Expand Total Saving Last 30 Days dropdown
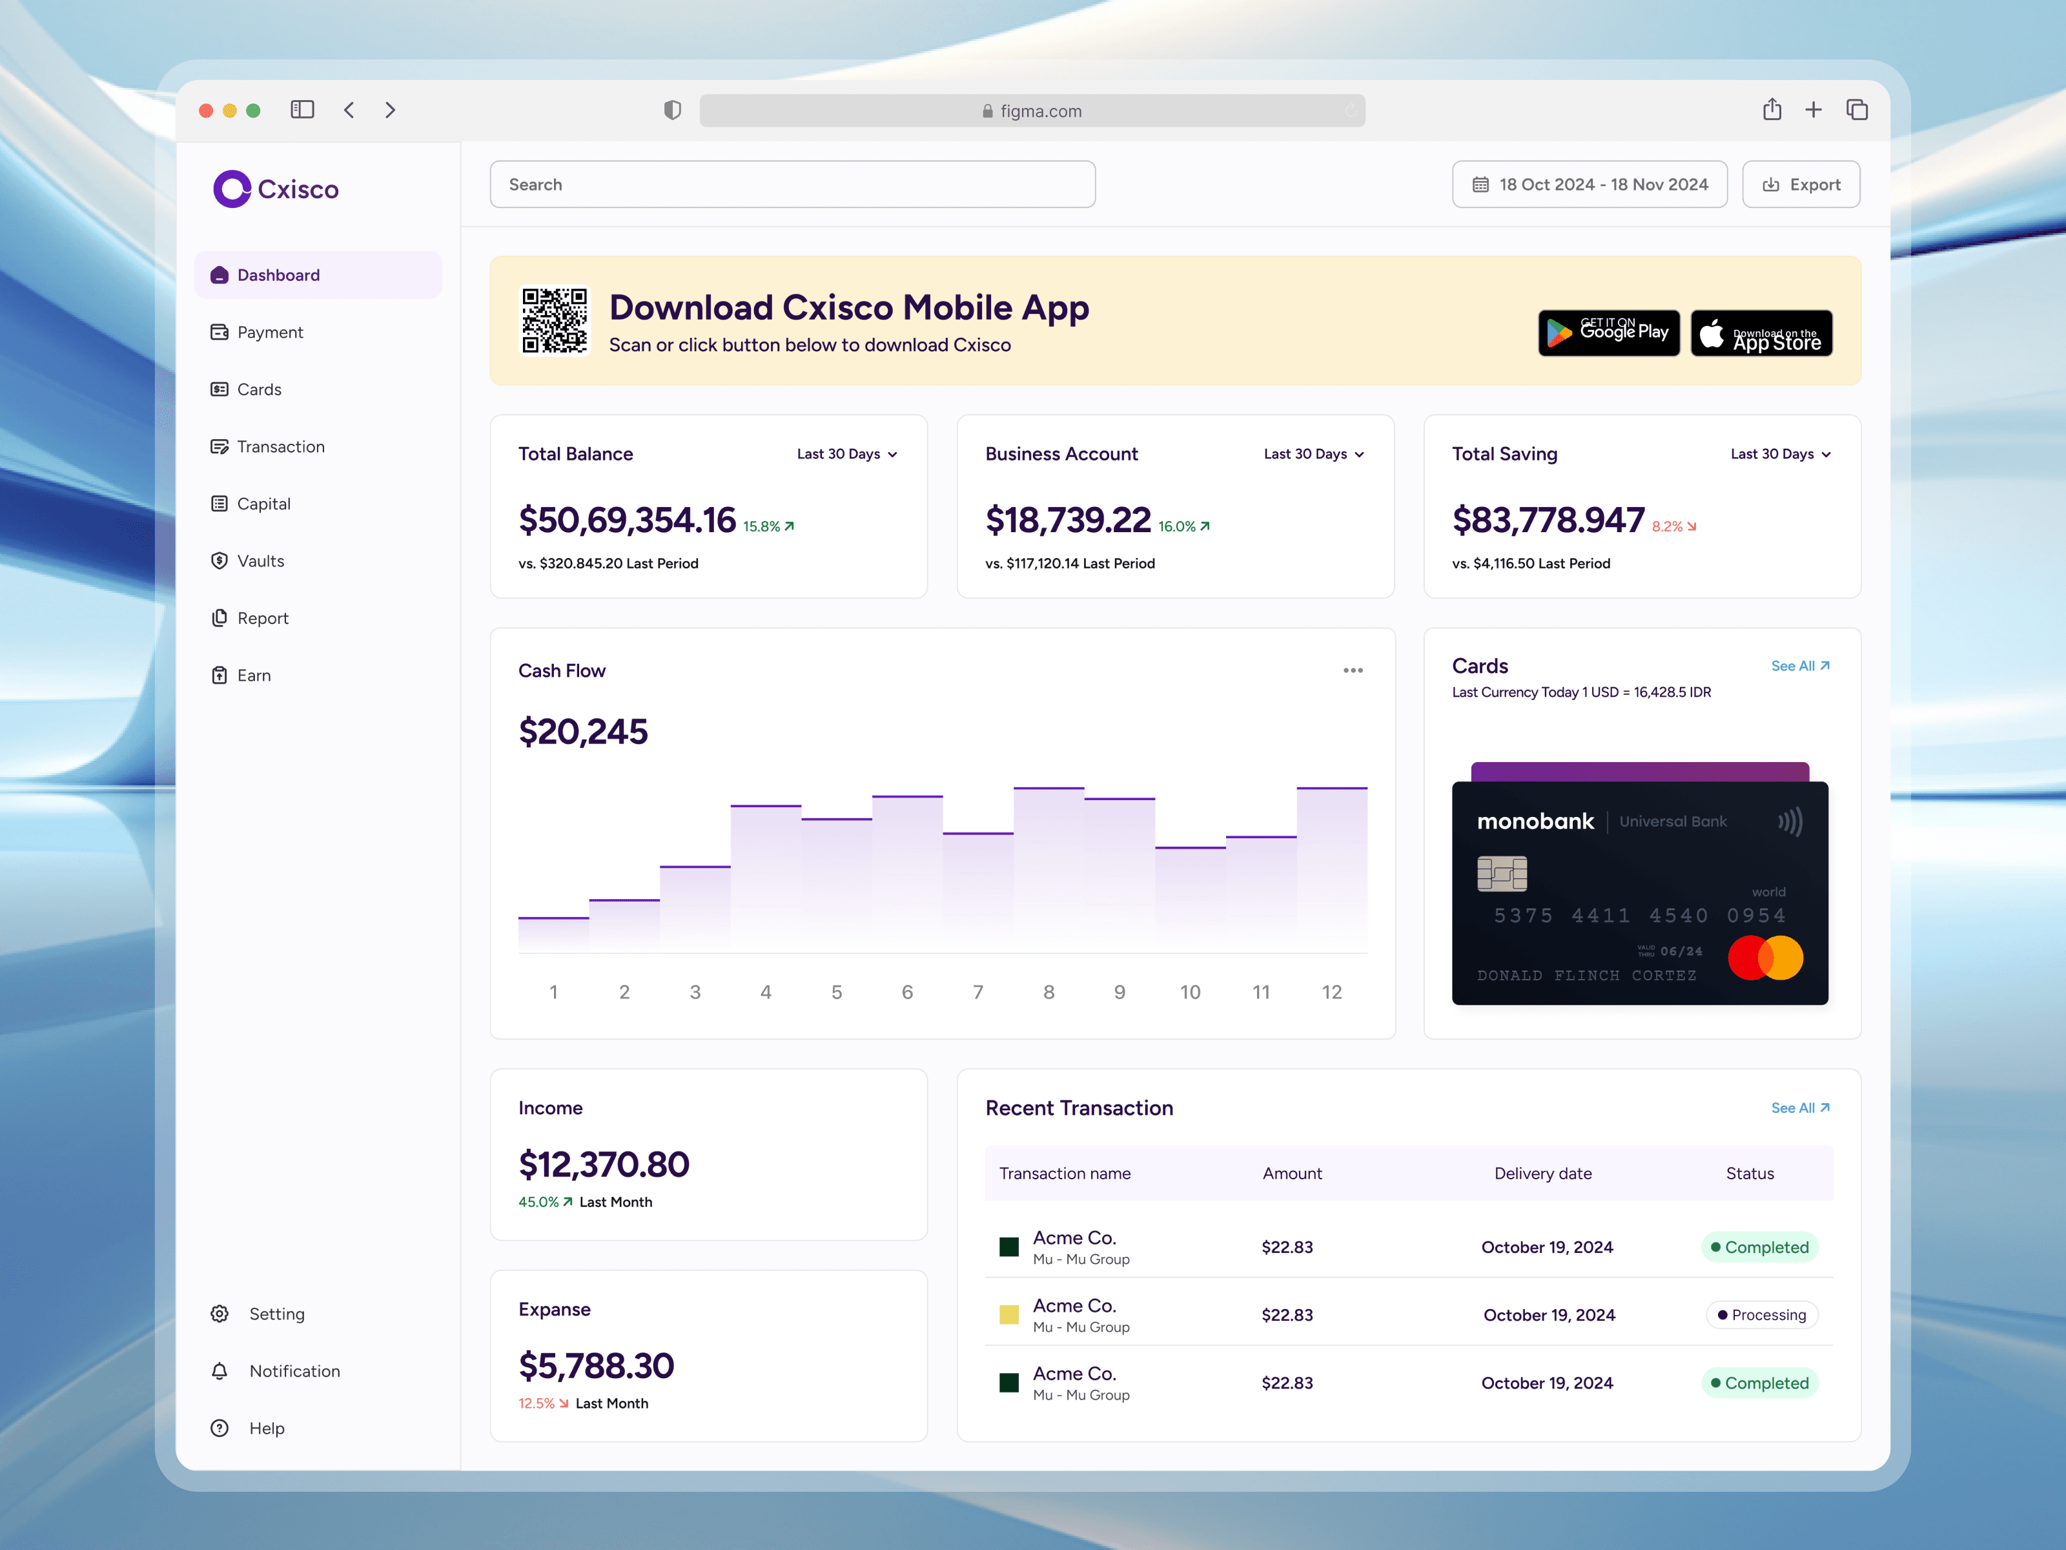The width and height of the screenshot is (2066, 1550). coord(1780,454)
